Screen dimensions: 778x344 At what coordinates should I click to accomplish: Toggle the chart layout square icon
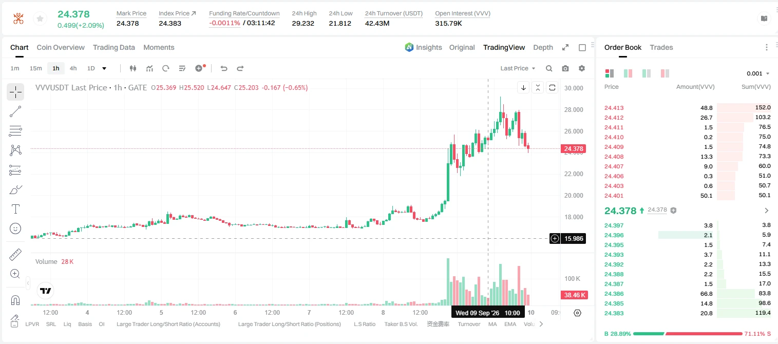click(x=582, y=47)
